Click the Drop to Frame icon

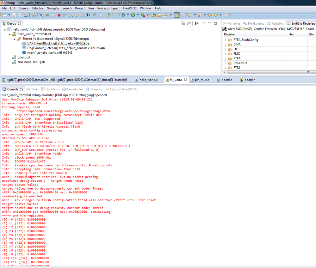[x=94, y=15]
